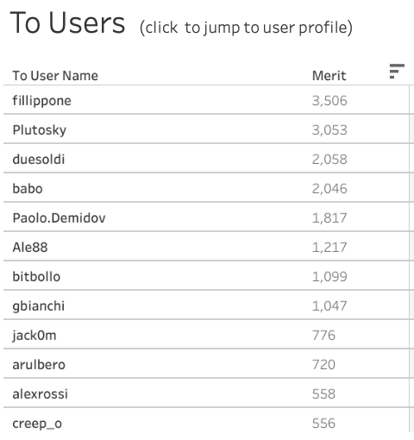
Task: Open fillippone's user profile
Action: (x=41, y=101)
